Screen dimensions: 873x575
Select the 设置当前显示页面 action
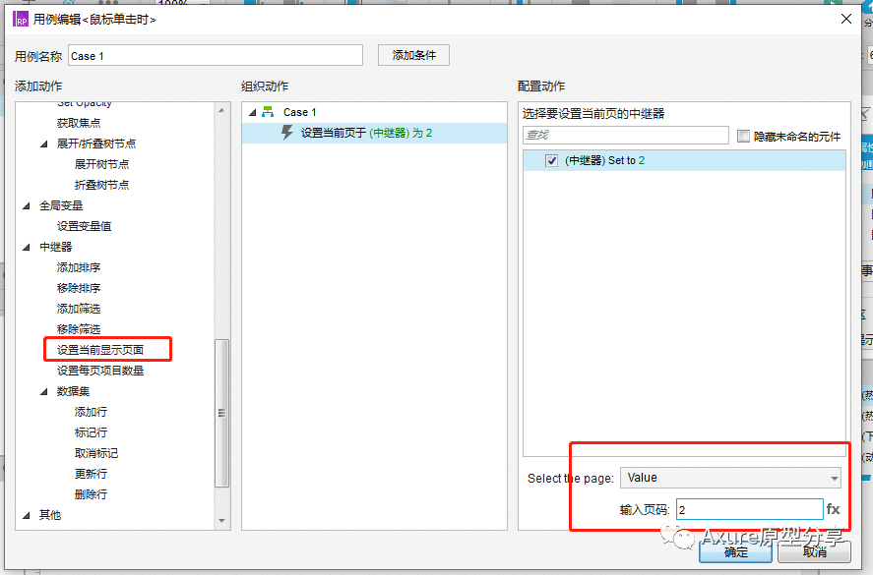[x=100, y=350]
